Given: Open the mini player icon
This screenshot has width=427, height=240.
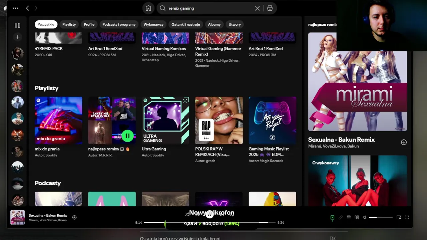Looking at the screenshot, I should click(399, 217).
